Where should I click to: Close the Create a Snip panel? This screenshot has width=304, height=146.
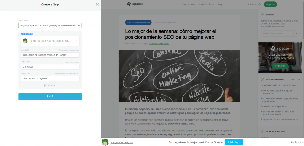pyautogui.click(x=97, y=4)
